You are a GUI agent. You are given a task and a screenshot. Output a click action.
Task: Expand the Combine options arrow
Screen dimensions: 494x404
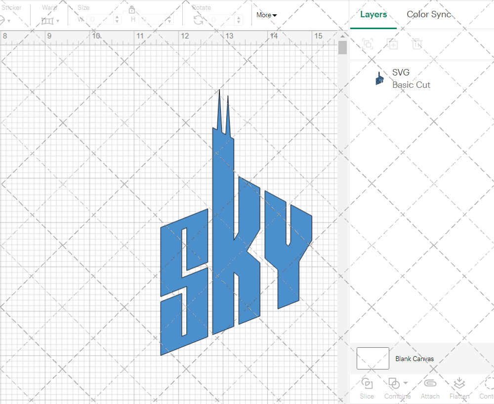pyautogui.click(x=406, y=383)
